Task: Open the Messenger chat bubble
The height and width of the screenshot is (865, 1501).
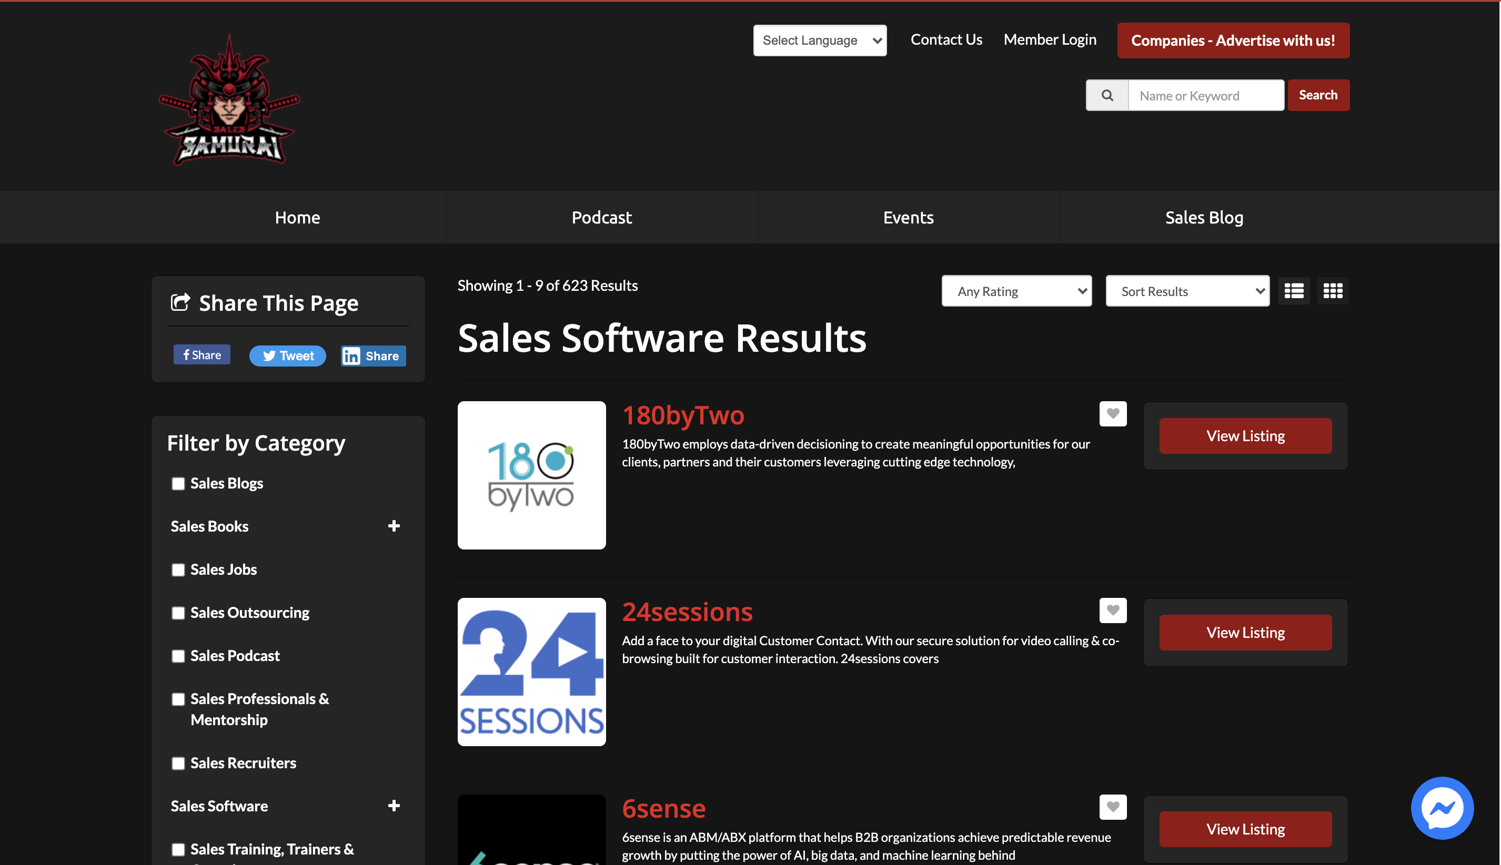Action: pos(1442,807)
